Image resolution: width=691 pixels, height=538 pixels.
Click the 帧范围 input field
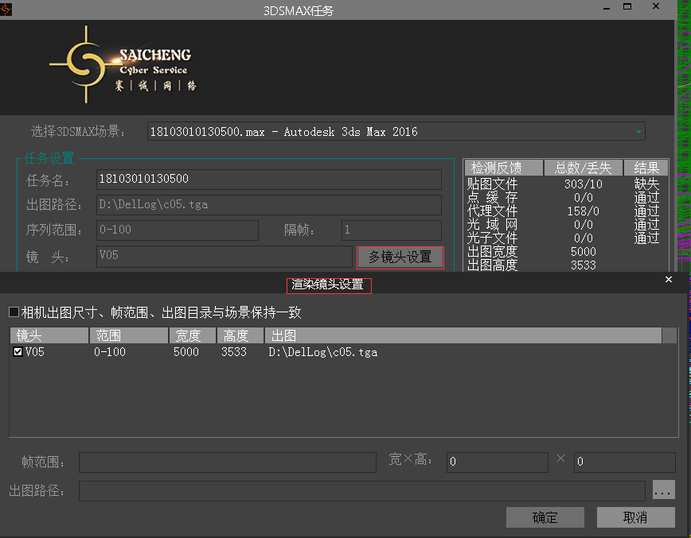(x=227, y=462)
